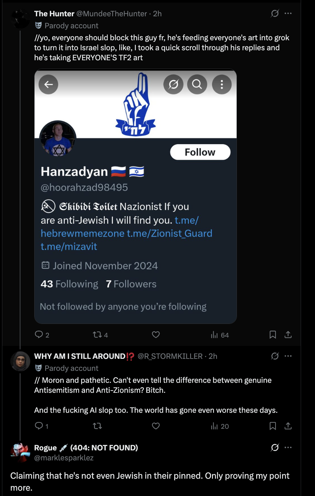The height and width of the screenshot is (496, 315).
Task: Open @marklesparklez profile handle
Action: [x=64, y=458]
